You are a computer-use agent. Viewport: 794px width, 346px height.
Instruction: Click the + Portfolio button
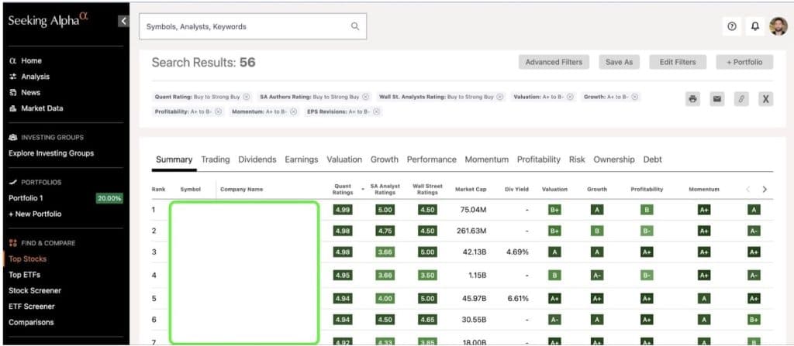(744, 62)
